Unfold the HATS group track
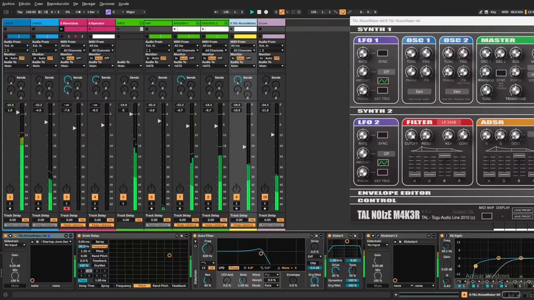534x300 pixels. pyautogui.click(x=141, y=23)
